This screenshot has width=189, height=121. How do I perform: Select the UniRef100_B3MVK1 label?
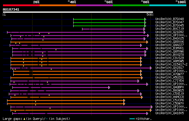coord(170,48)
